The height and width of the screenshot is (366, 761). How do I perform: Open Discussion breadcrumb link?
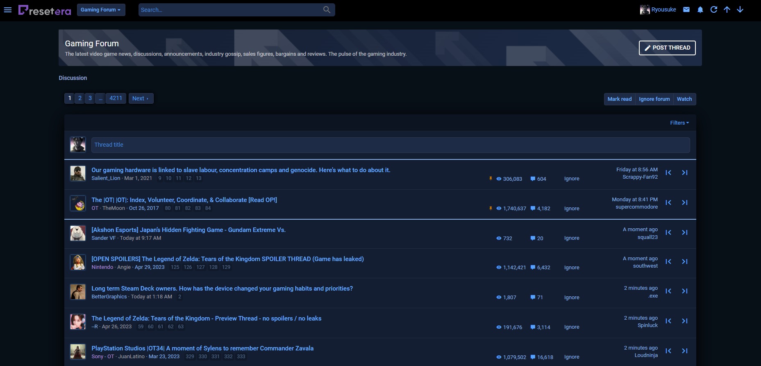[x=73, y=78]
